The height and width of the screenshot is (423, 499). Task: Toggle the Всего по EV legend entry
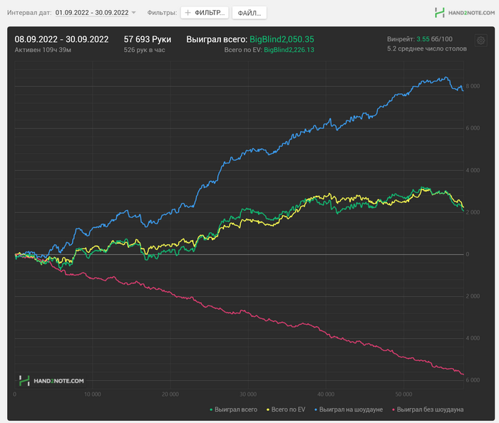pos(286,409)
